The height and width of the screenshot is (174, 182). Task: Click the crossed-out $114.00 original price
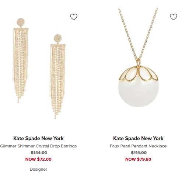click(139, 153)
